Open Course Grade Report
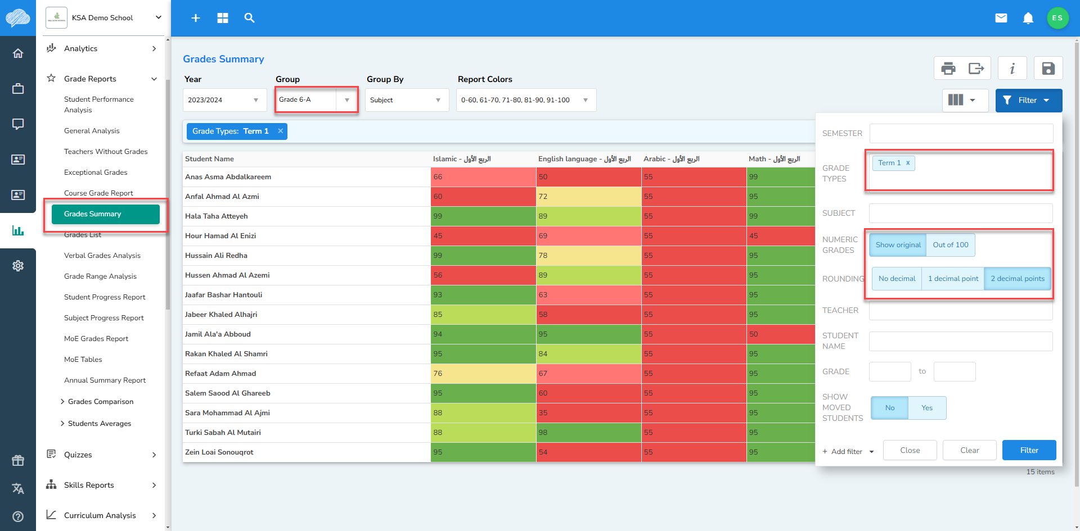 click(x=98, y=193)
